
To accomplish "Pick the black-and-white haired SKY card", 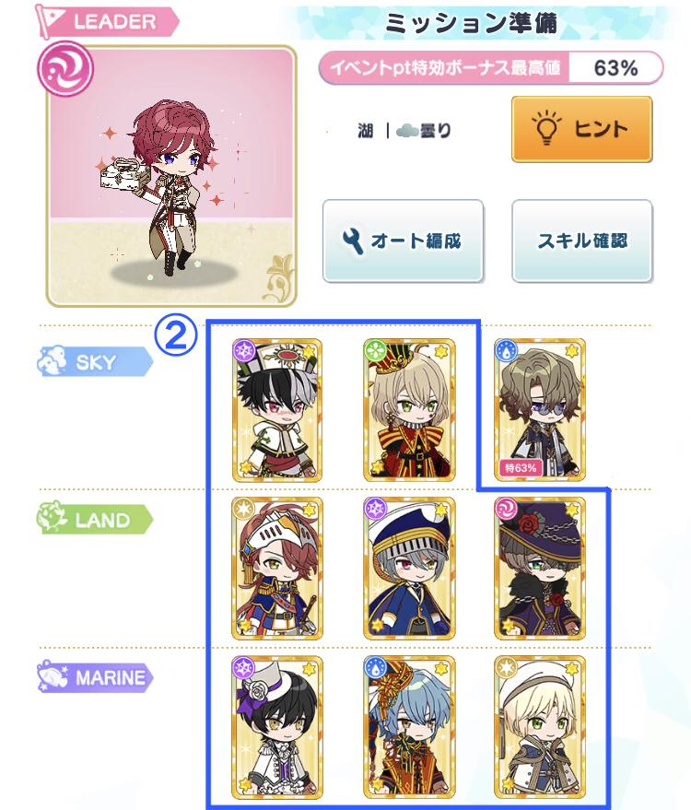I will pyautogui.click(x=276, y=410).
